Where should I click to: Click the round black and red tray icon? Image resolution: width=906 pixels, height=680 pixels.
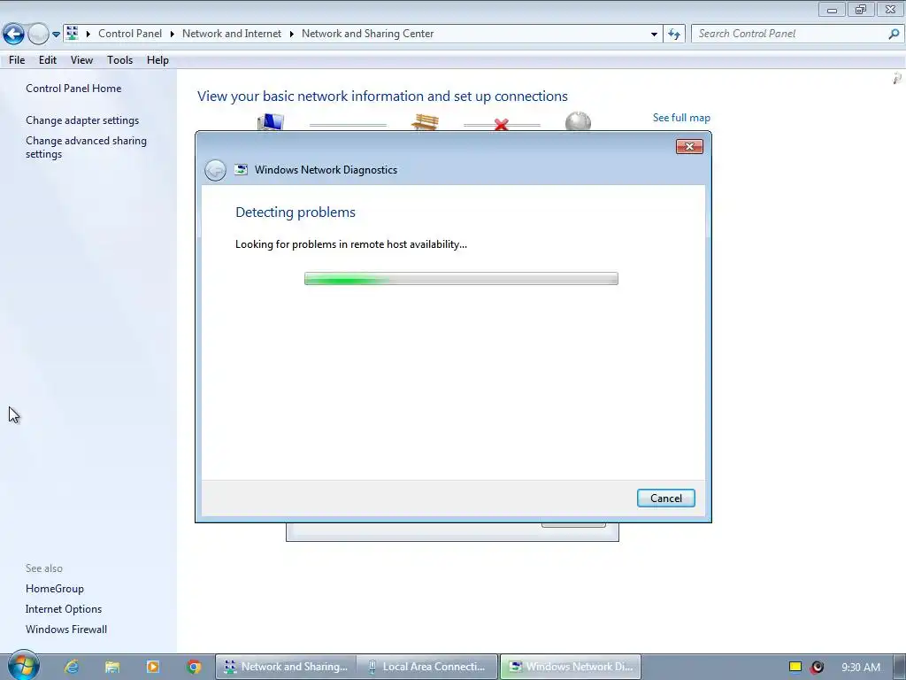[817, 667]
